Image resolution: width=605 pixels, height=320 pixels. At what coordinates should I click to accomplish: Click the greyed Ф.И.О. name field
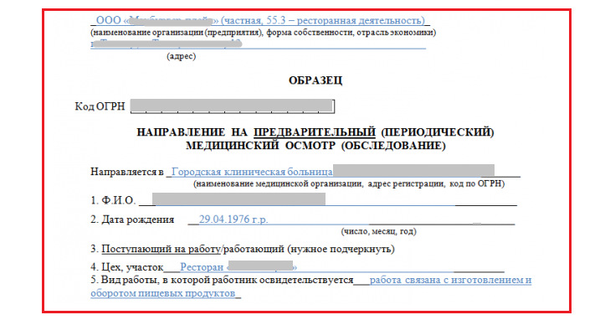click(238, 199)
